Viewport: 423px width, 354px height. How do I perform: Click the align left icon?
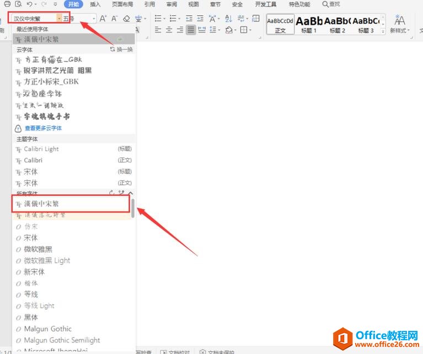(158, 30)
